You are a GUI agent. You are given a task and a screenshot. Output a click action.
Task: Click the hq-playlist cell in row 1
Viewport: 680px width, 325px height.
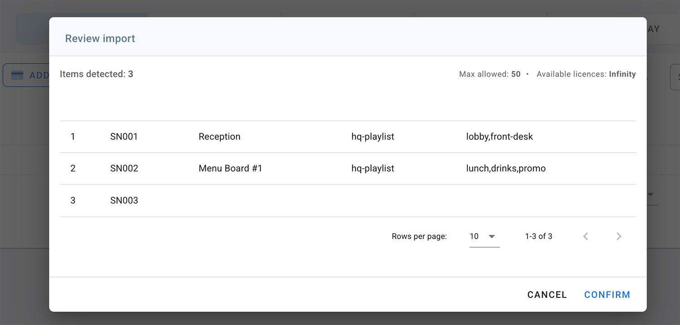(x=373, y=137)
